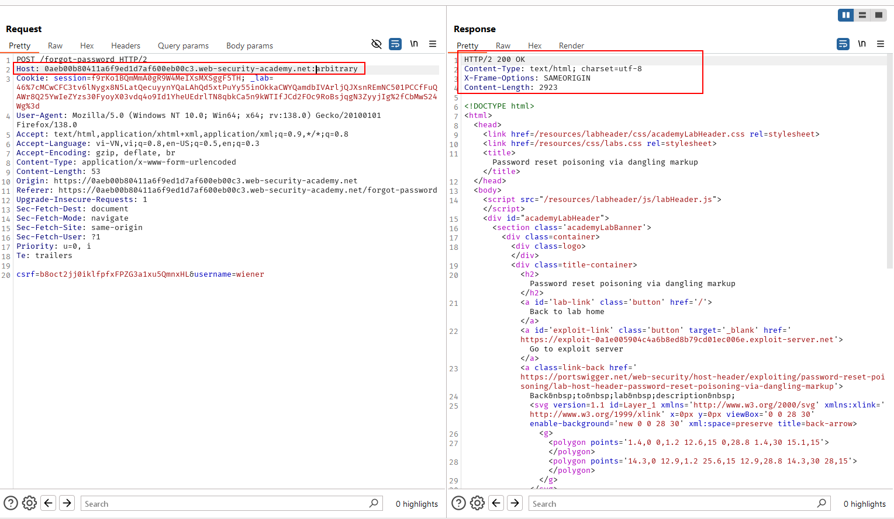
Task: Click the Referer header line
Action: tap(227, 190)
